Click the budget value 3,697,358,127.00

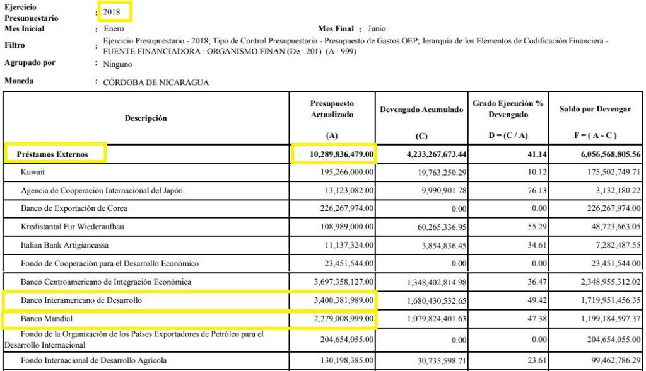click(x=344, y=282)
